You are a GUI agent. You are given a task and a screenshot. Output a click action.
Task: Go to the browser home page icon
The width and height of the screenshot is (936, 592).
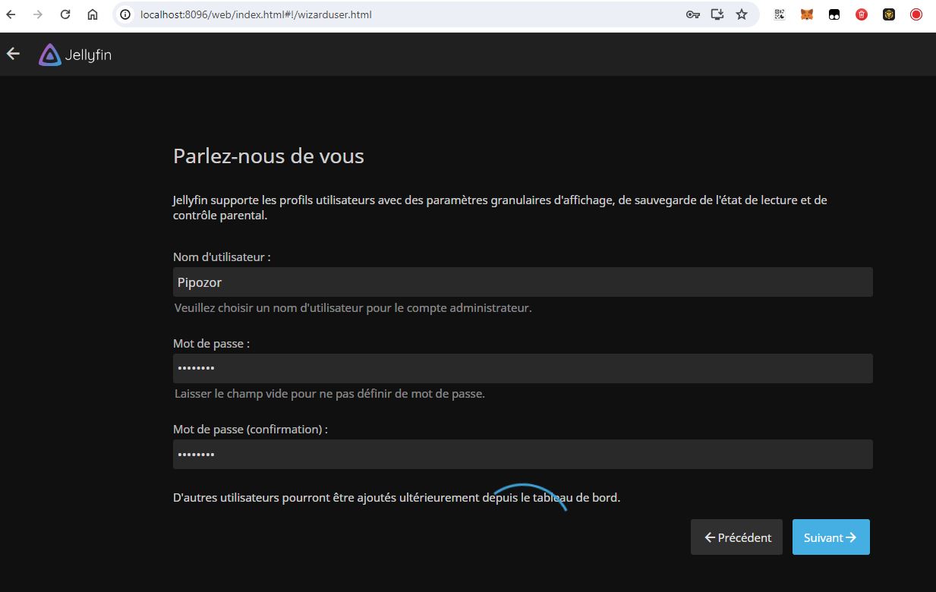coord(92,14)
